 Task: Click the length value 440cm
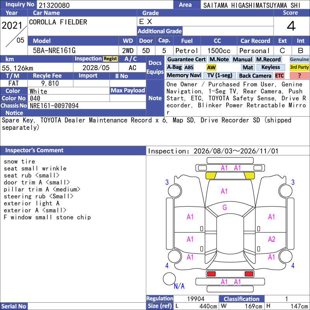click(208, 307)
